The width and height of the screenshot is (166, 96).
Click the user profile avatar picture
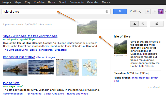click(x=161, y=11)
